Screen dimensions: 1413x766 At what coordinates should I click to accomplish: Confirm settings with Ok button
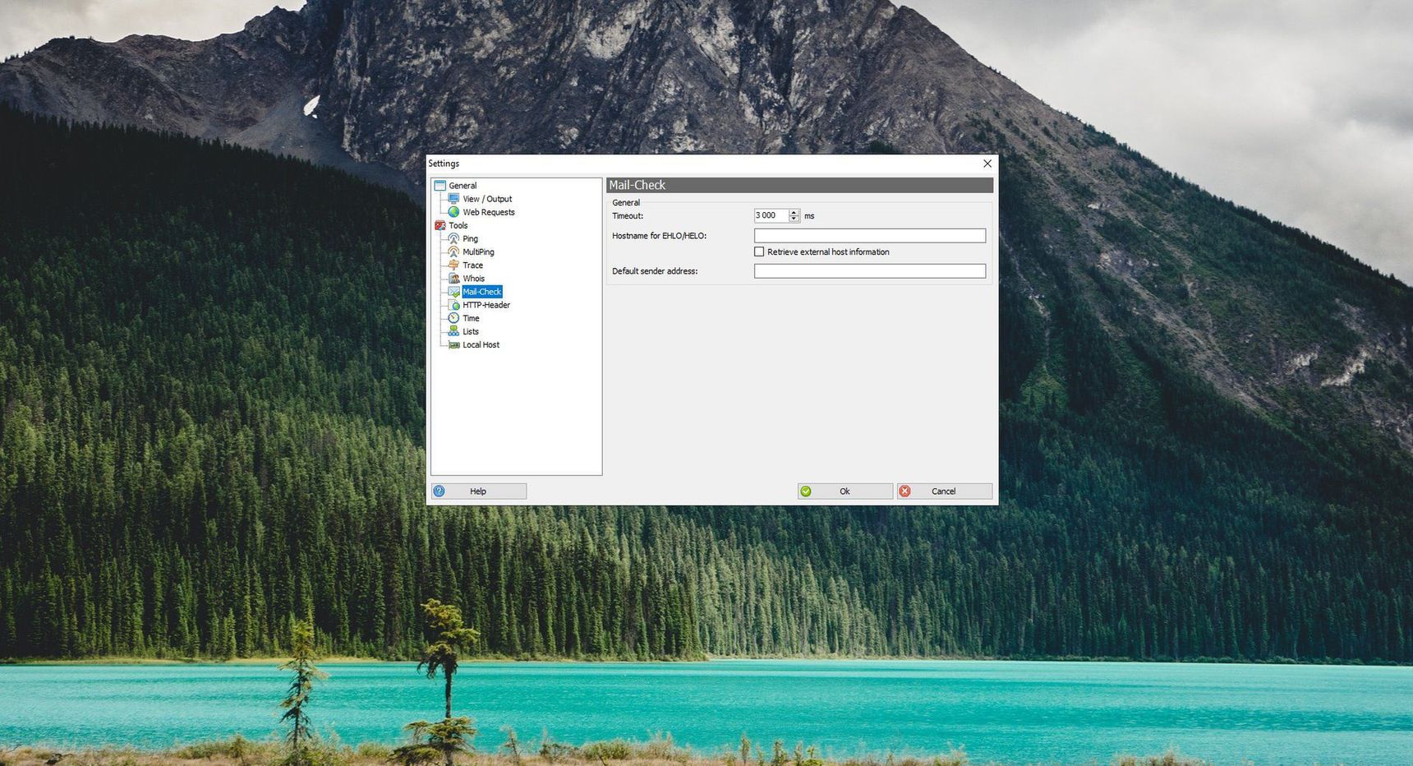(x=845, y=491)
